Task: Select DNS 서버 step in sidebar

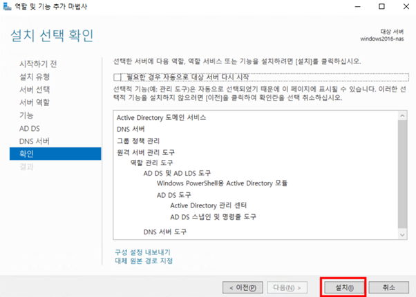Action: point(35,141)
